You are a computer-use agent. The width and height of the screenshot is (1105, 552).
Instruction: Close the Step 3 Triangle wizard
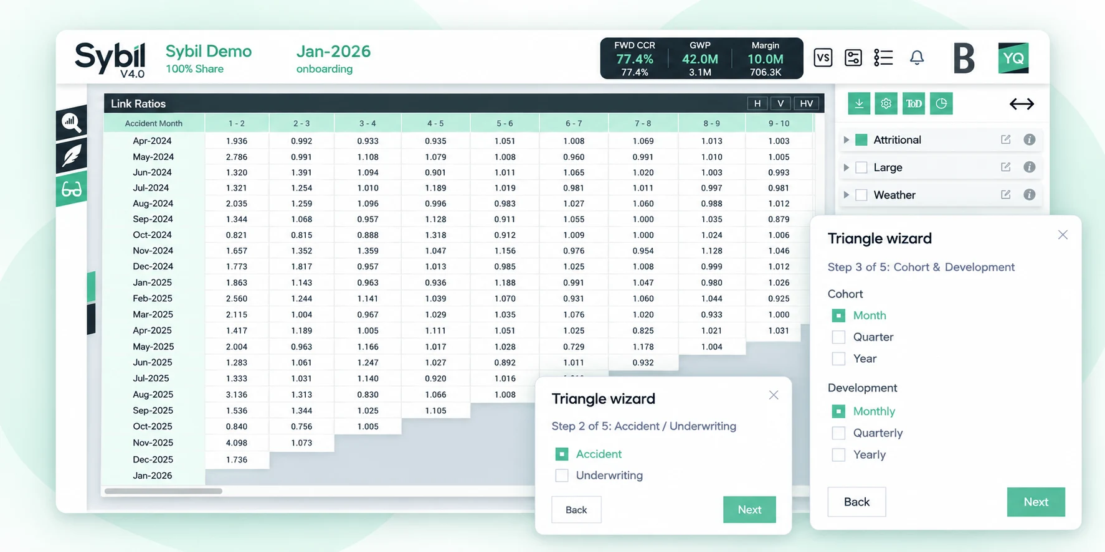(x=1063, y=235)
